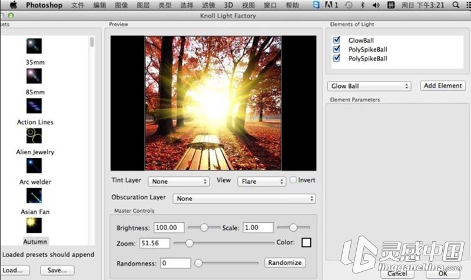This screenshot has height=280, width=471.
Task: Click the Brightness value field
Action: 169,228
